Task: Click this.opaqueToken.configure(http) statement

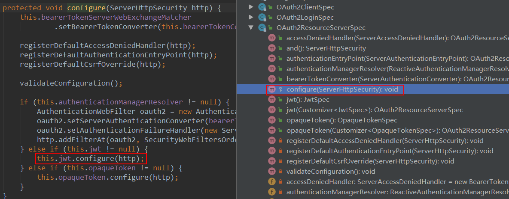Action: [107, 178]
